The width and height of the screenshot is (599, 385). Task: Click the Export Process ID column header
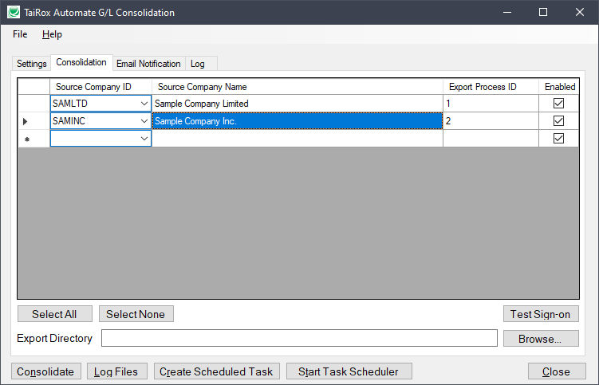[491, 87]
